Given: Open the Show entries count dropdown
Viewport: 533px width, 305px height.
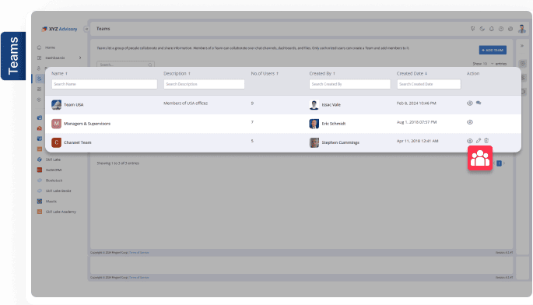Looking at the screenshot, I should point(488,64).
